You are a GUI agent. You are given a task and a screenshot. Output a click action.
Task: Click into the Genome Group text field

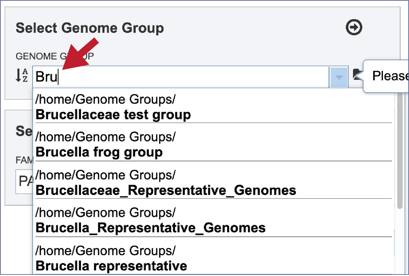pos(181,77)
